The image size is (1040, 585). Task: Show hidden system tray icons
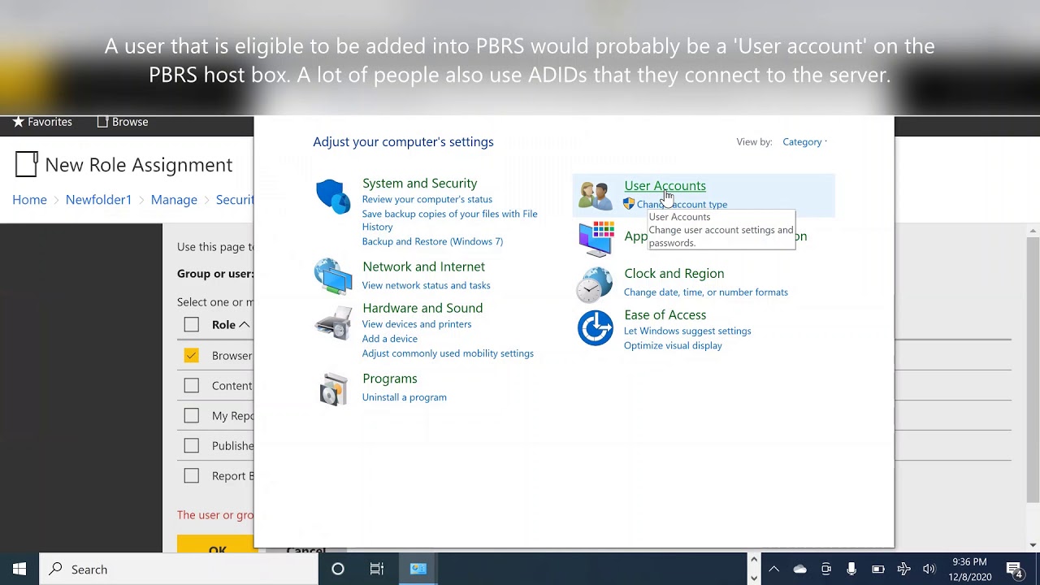773,570
